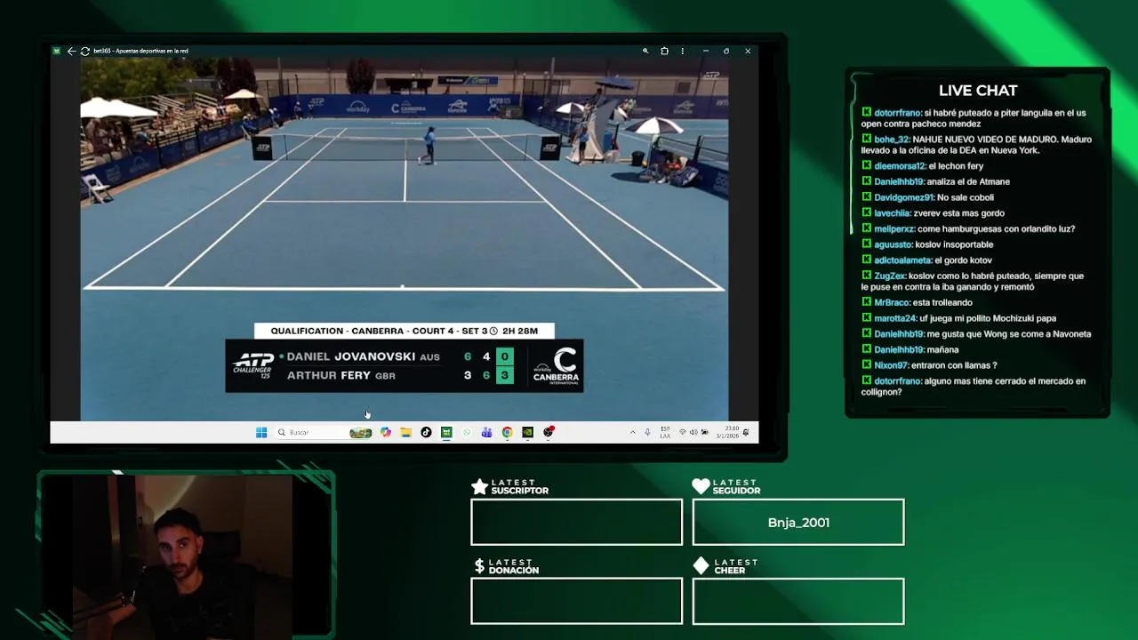This screenshot has width=1138, height=640.
Task: Click username bohe_32 in chat
Action: click(x=892, y=140)
